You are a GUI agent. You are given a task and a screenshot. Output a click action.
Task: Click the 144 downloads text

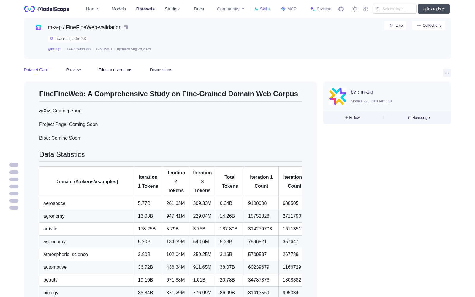pyautogui.click(x=79, y=49)
